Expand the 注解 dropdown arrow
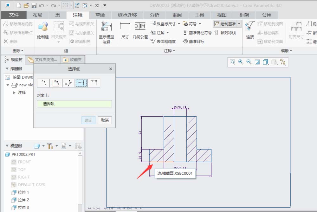 168,33
